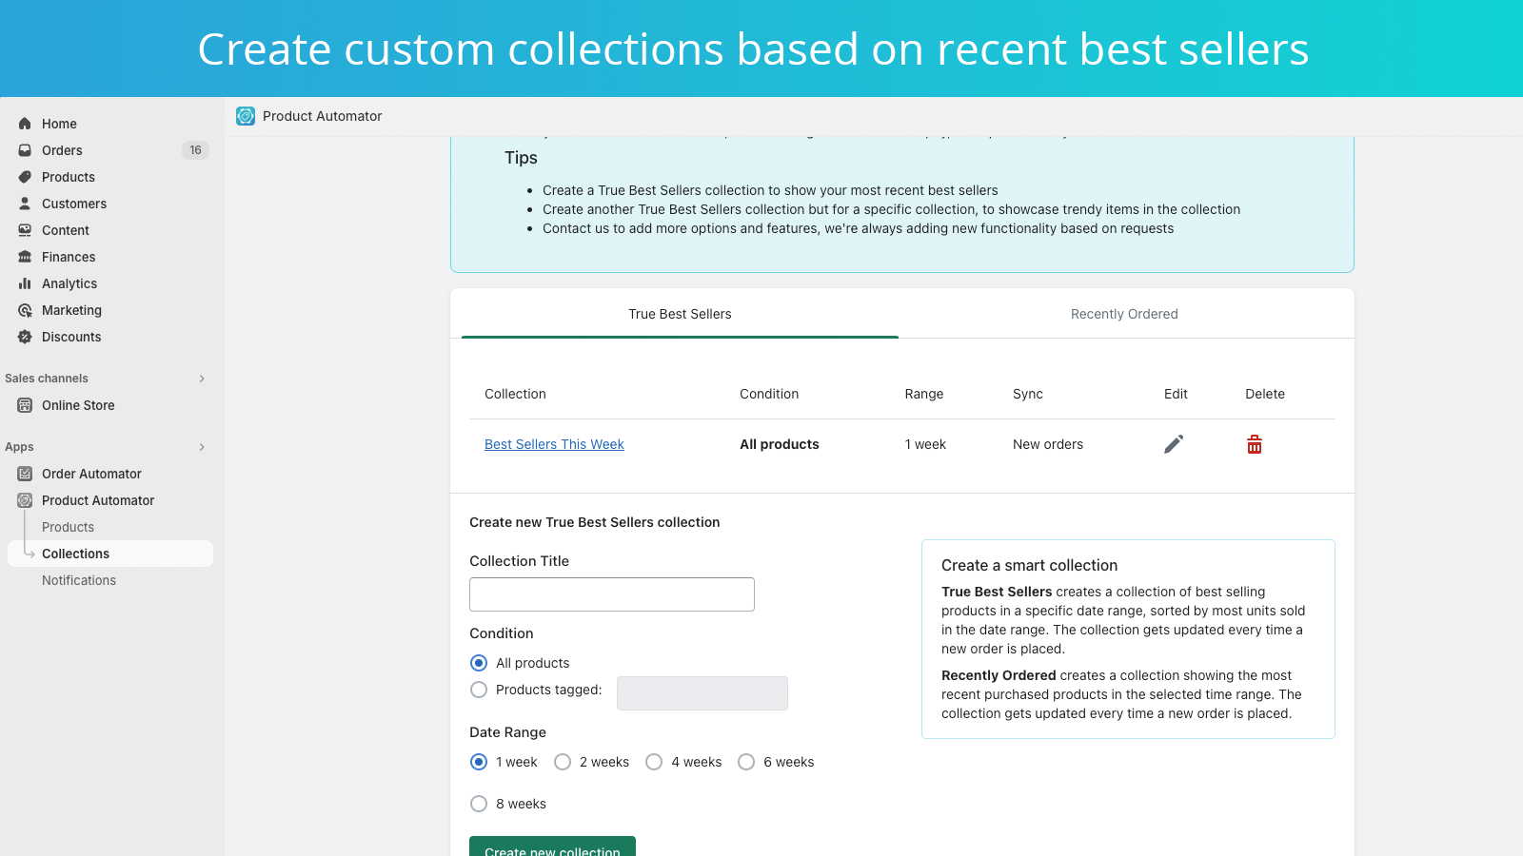Screen dimensions: 1523x856
Task: Expand the Sales channels chevron
Action: tap(202, 379)
